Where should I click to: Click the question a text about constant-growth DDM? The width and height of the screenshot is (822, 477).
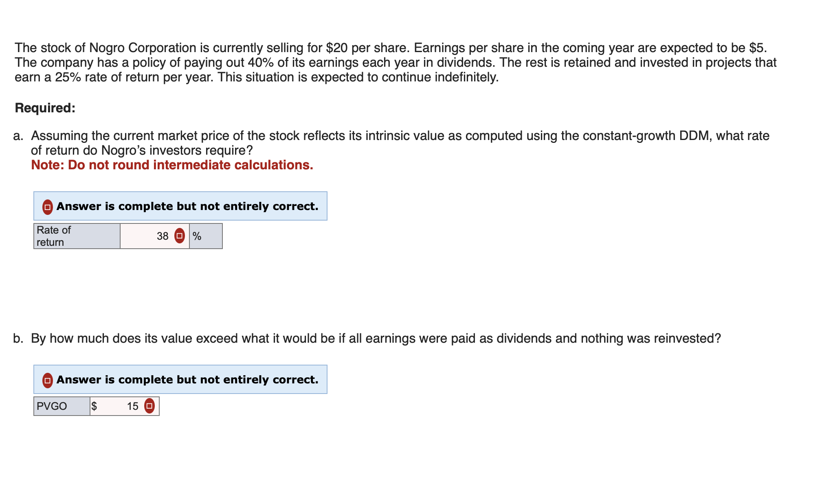pos(400,143)
